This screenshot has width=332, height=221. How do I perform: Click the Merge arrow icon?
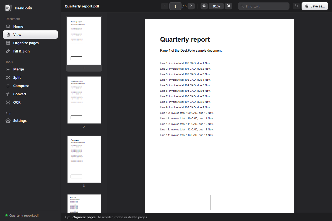click(8, 69)
